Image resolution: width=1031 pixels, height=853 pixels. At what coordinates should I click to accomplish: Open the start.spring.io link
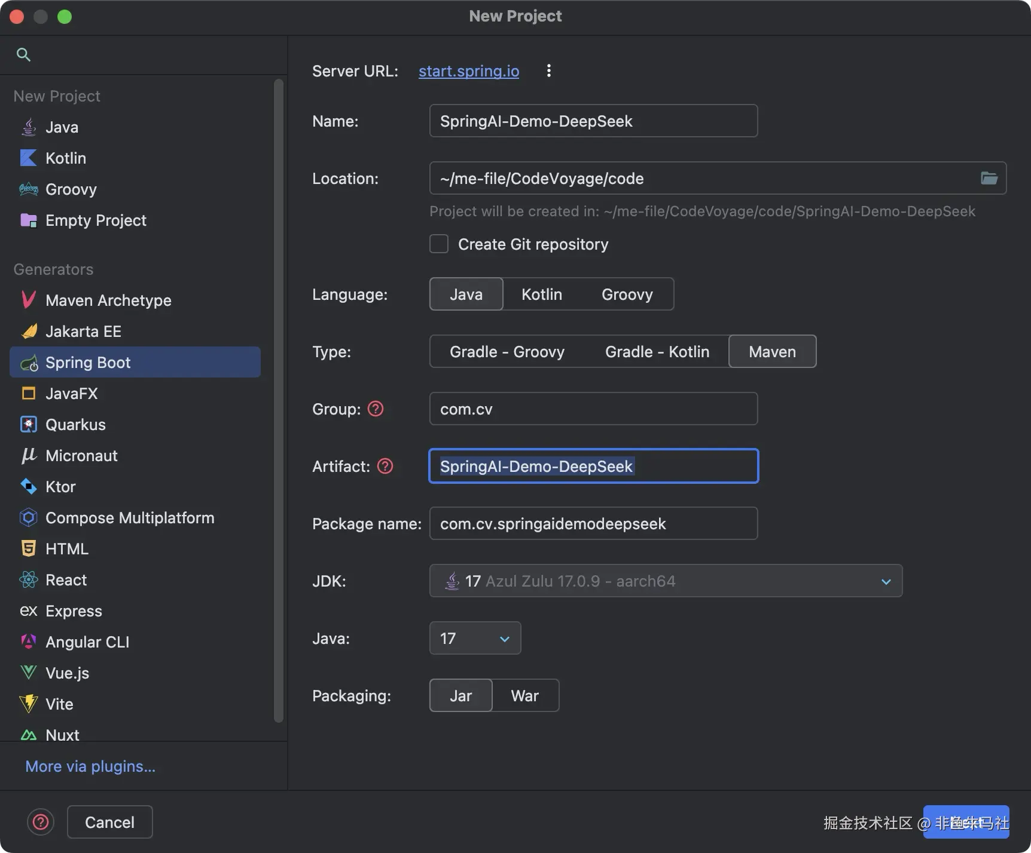468,71
